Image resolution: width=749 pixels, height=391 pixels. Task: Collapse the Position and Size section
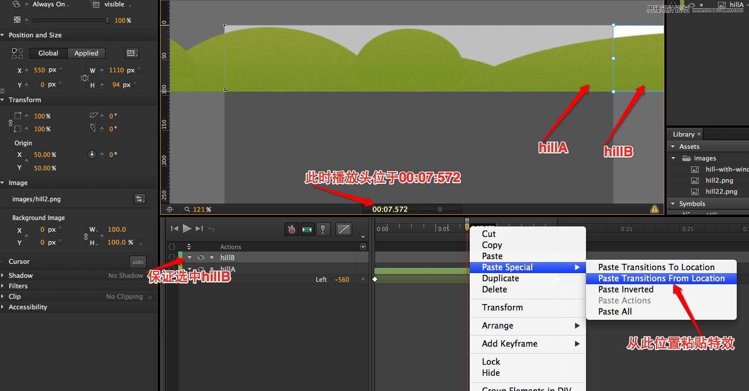[4, 35]
